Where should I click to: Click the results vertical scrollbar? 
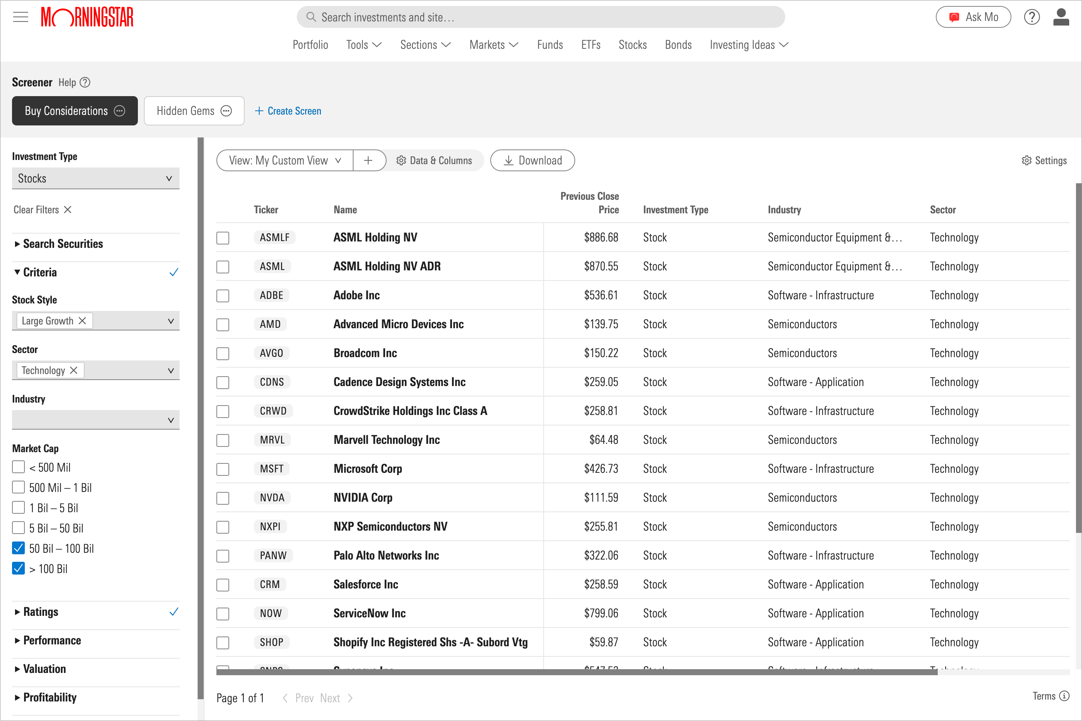[x=1078, y=358]
